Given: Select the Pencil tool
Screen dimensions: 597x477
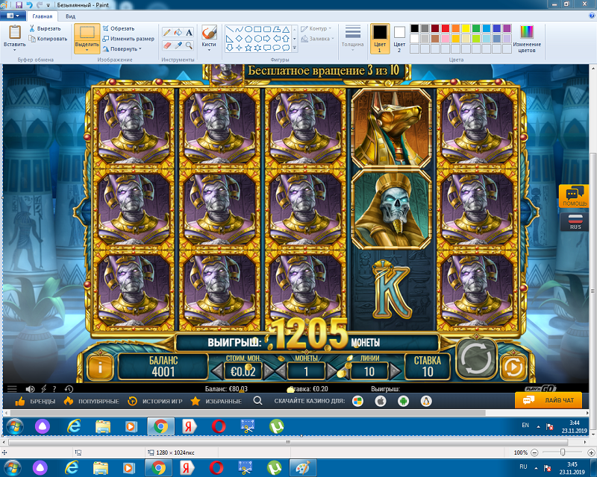Looking at the screenshot, I should tap(166, 32).
